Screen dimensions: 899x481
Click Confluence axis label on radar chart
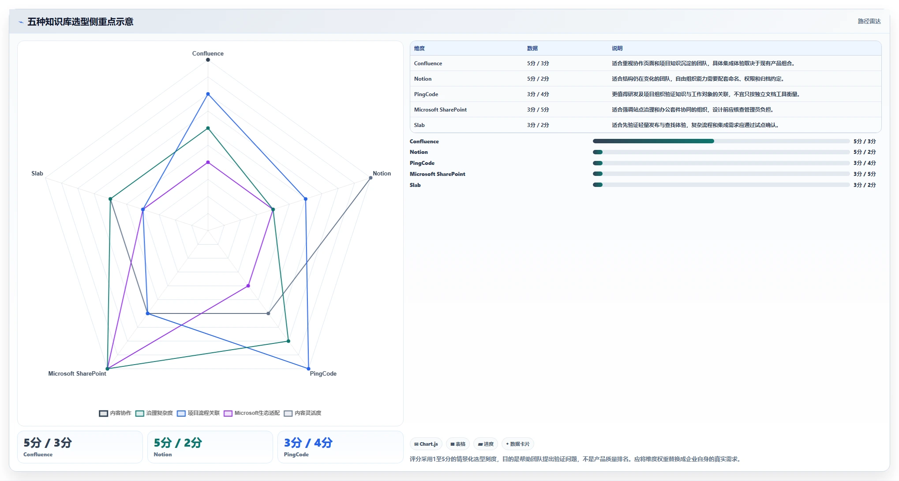pos(208,53)
